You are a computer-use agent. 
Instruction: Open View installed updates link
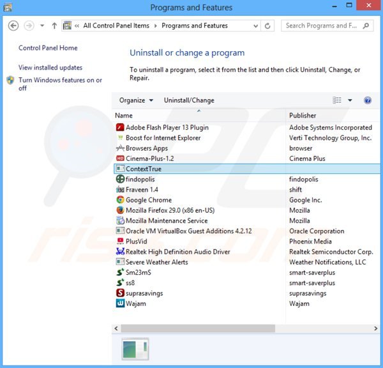(x=50, y=68)
